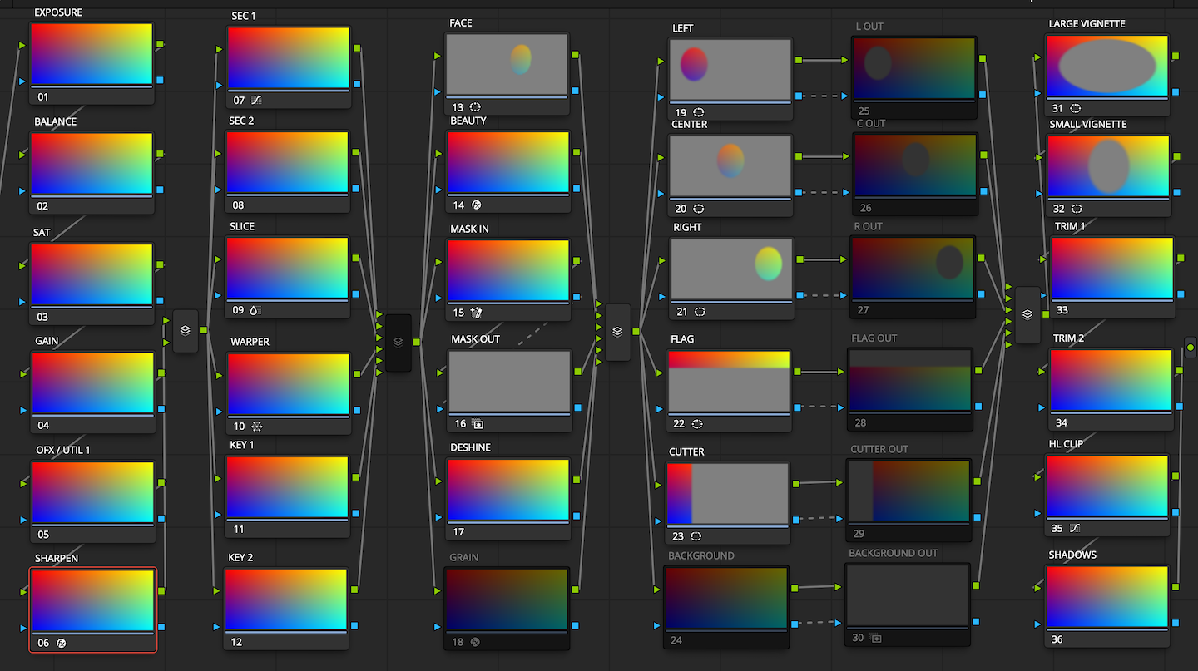The width and height of the screenshot is (1198, 671).
Task: Click the qualifier eyedropper icon on node 09
Action: 257,310
